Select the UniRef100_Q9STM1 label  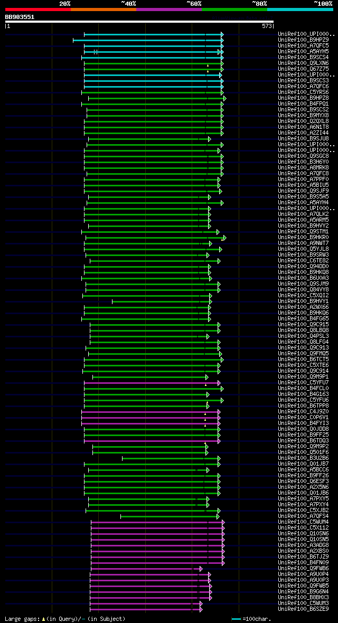pyautogui.click(x=303, y=232)
